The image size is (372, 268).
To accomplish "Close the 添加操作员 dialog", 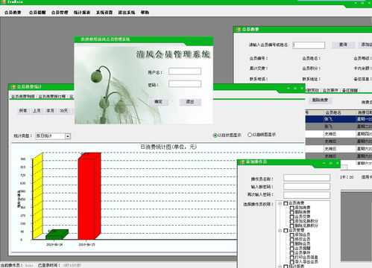I will [x=337, y=163].
